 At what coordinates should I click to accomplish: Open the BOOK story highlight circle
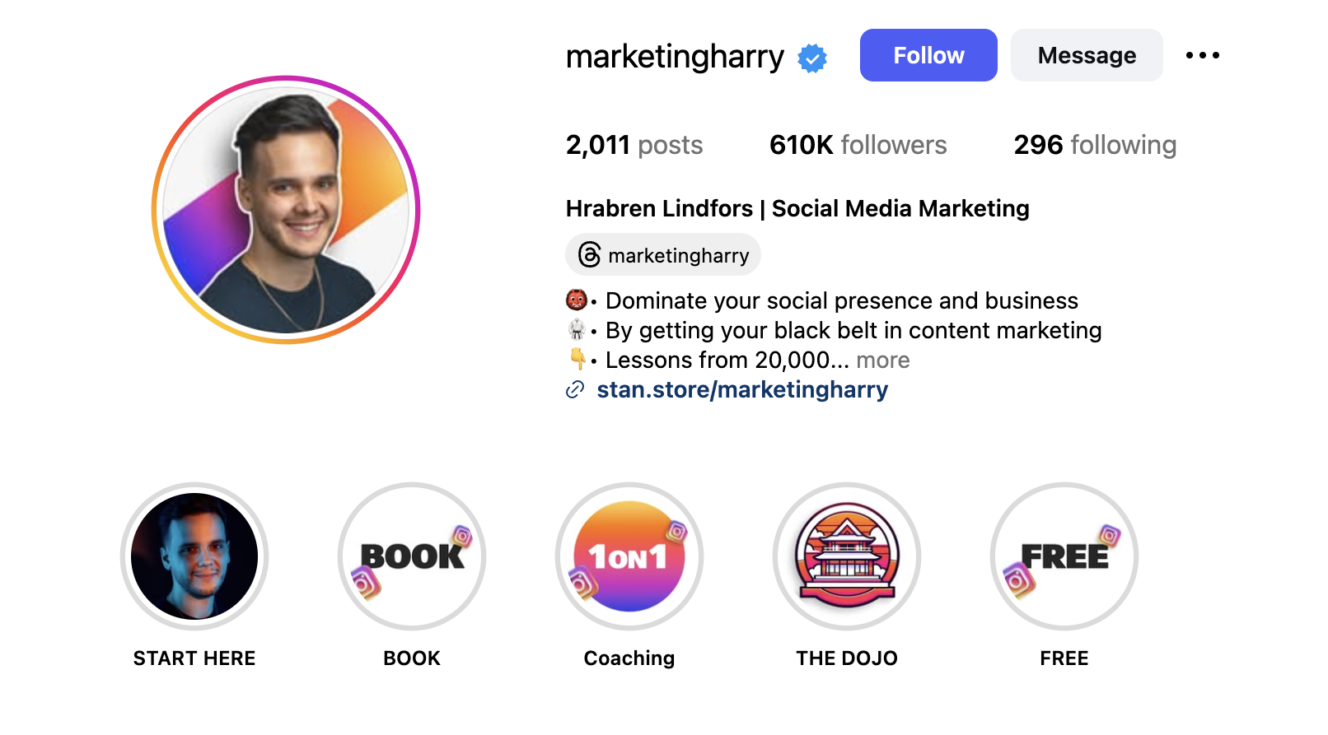412,556
